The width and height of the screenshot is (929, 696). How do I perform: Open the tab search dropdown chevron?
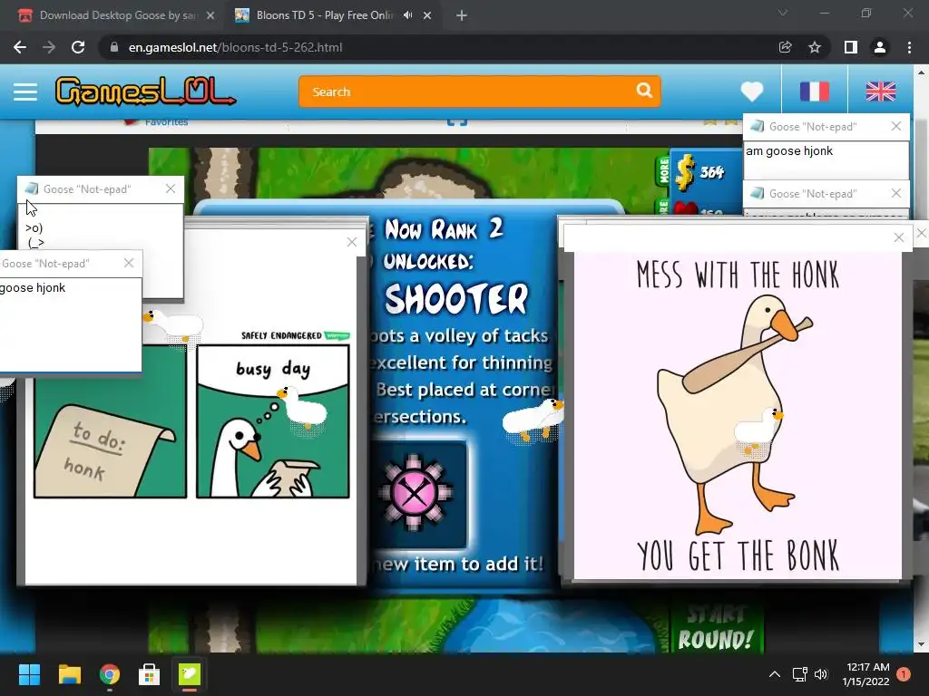click(783, 13)
